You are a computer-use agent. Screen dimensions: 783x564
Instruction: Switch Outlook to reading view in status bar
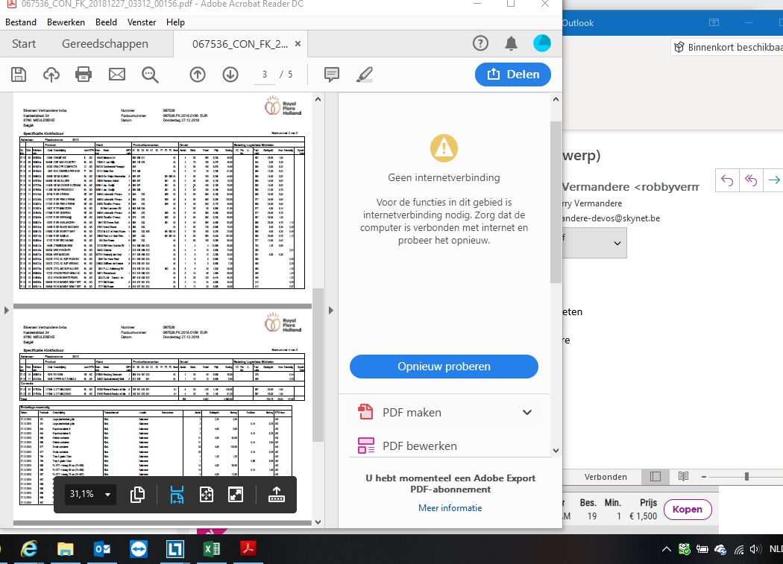[x=683, y=477]
